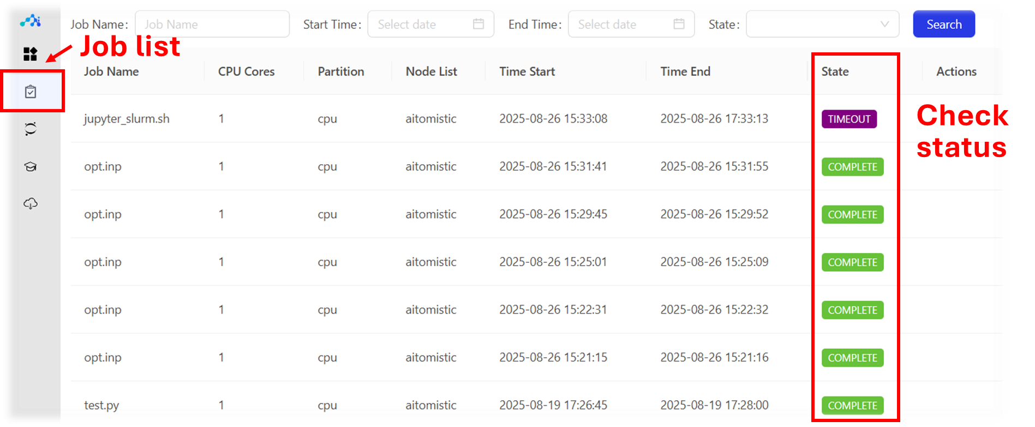
Task: Type in the Job Name field
Action: tap(212, 24)
